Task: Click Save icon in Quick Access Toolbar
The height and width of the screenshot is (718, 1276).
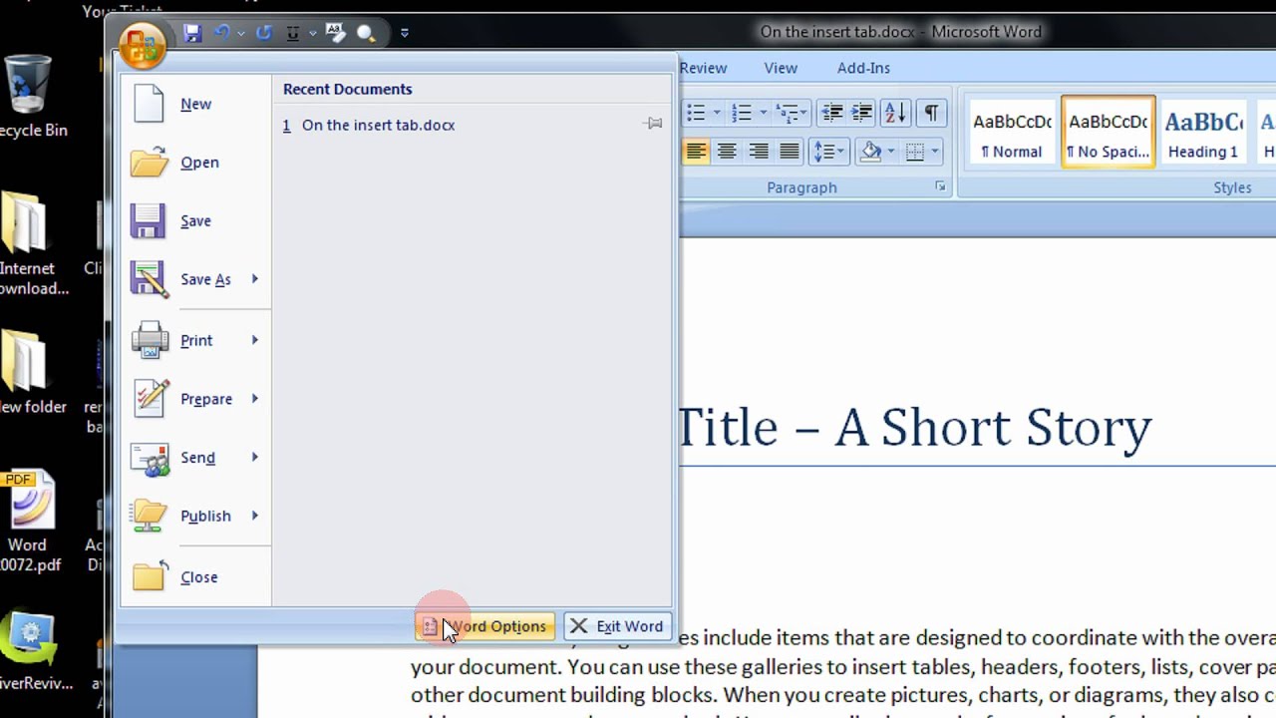Action: point(192,33)
